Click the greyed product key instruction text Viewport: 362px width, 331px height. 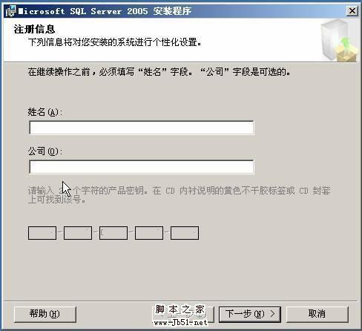[179, 195]
